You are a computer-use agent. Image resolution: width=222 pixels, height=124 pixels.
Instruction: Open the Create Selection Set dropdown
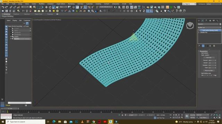(x=106, y=7)
